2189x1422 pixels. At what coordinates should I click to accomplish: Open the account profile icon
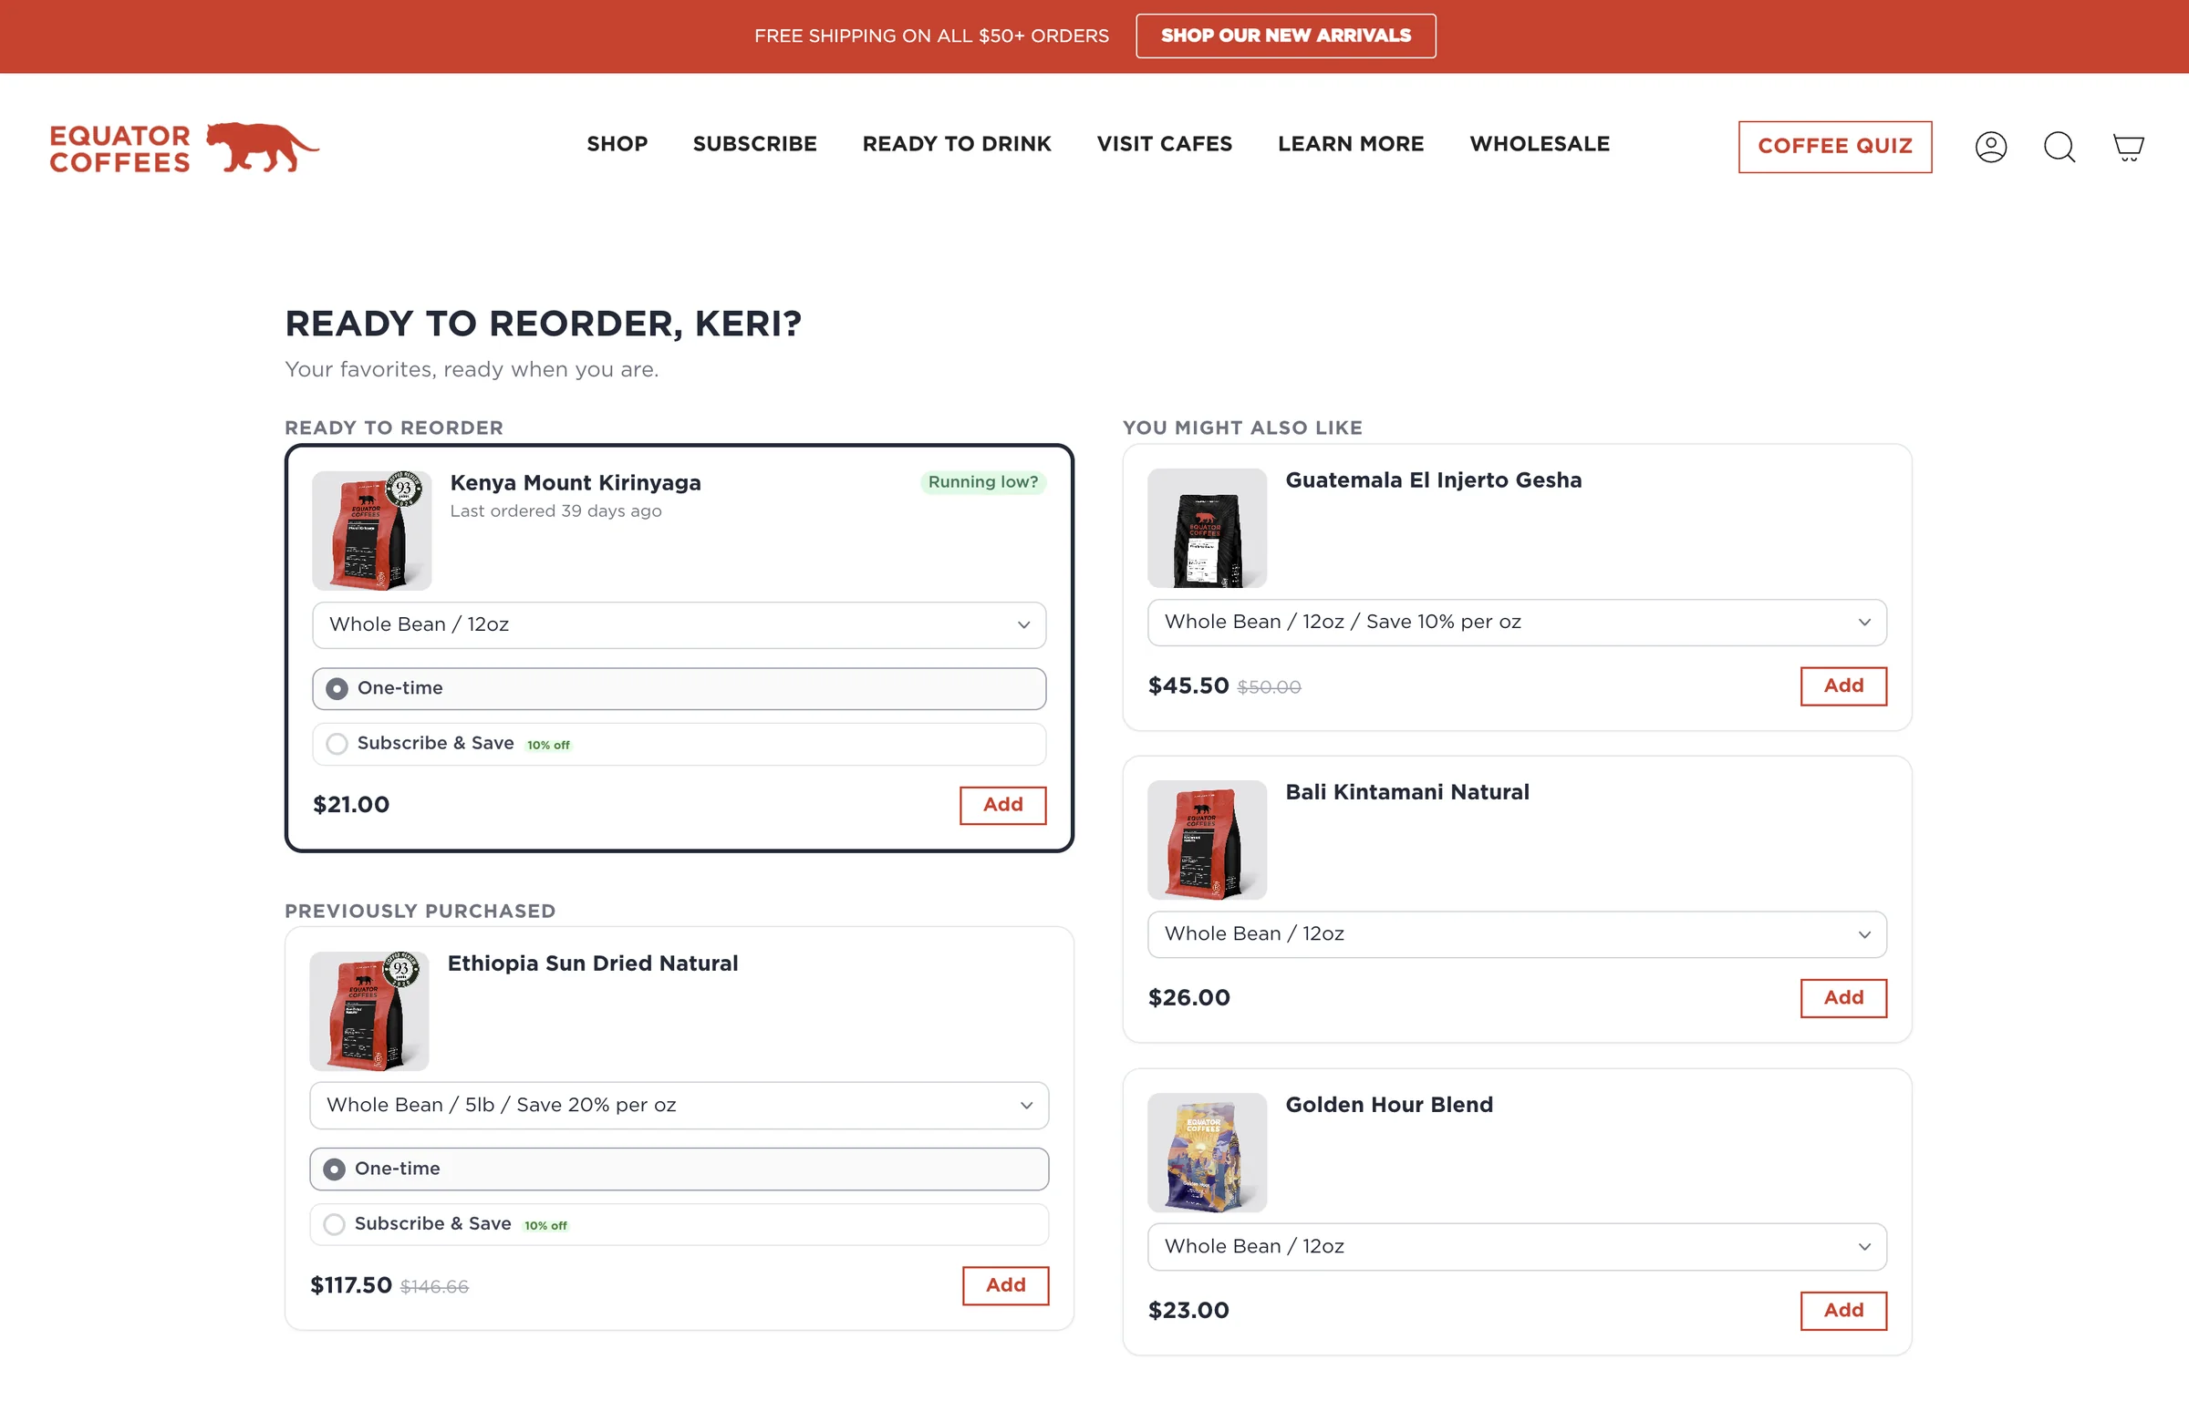click(1990, 147)
